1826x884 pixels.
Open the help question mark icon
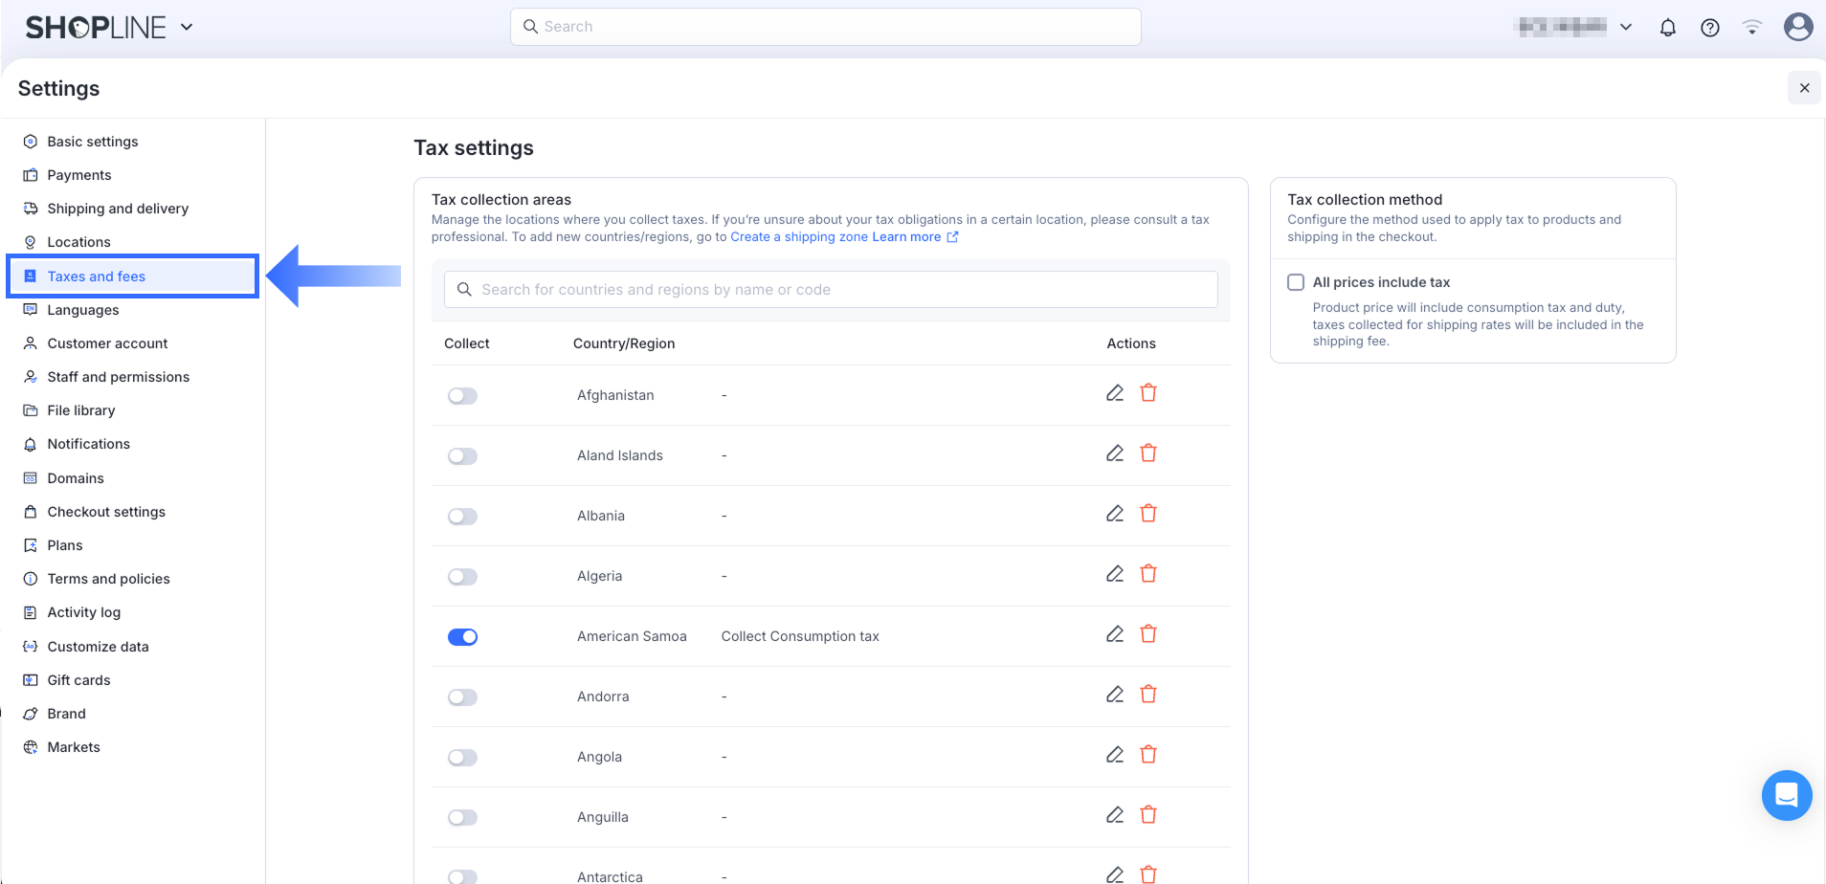click(x=1709, y=28)
